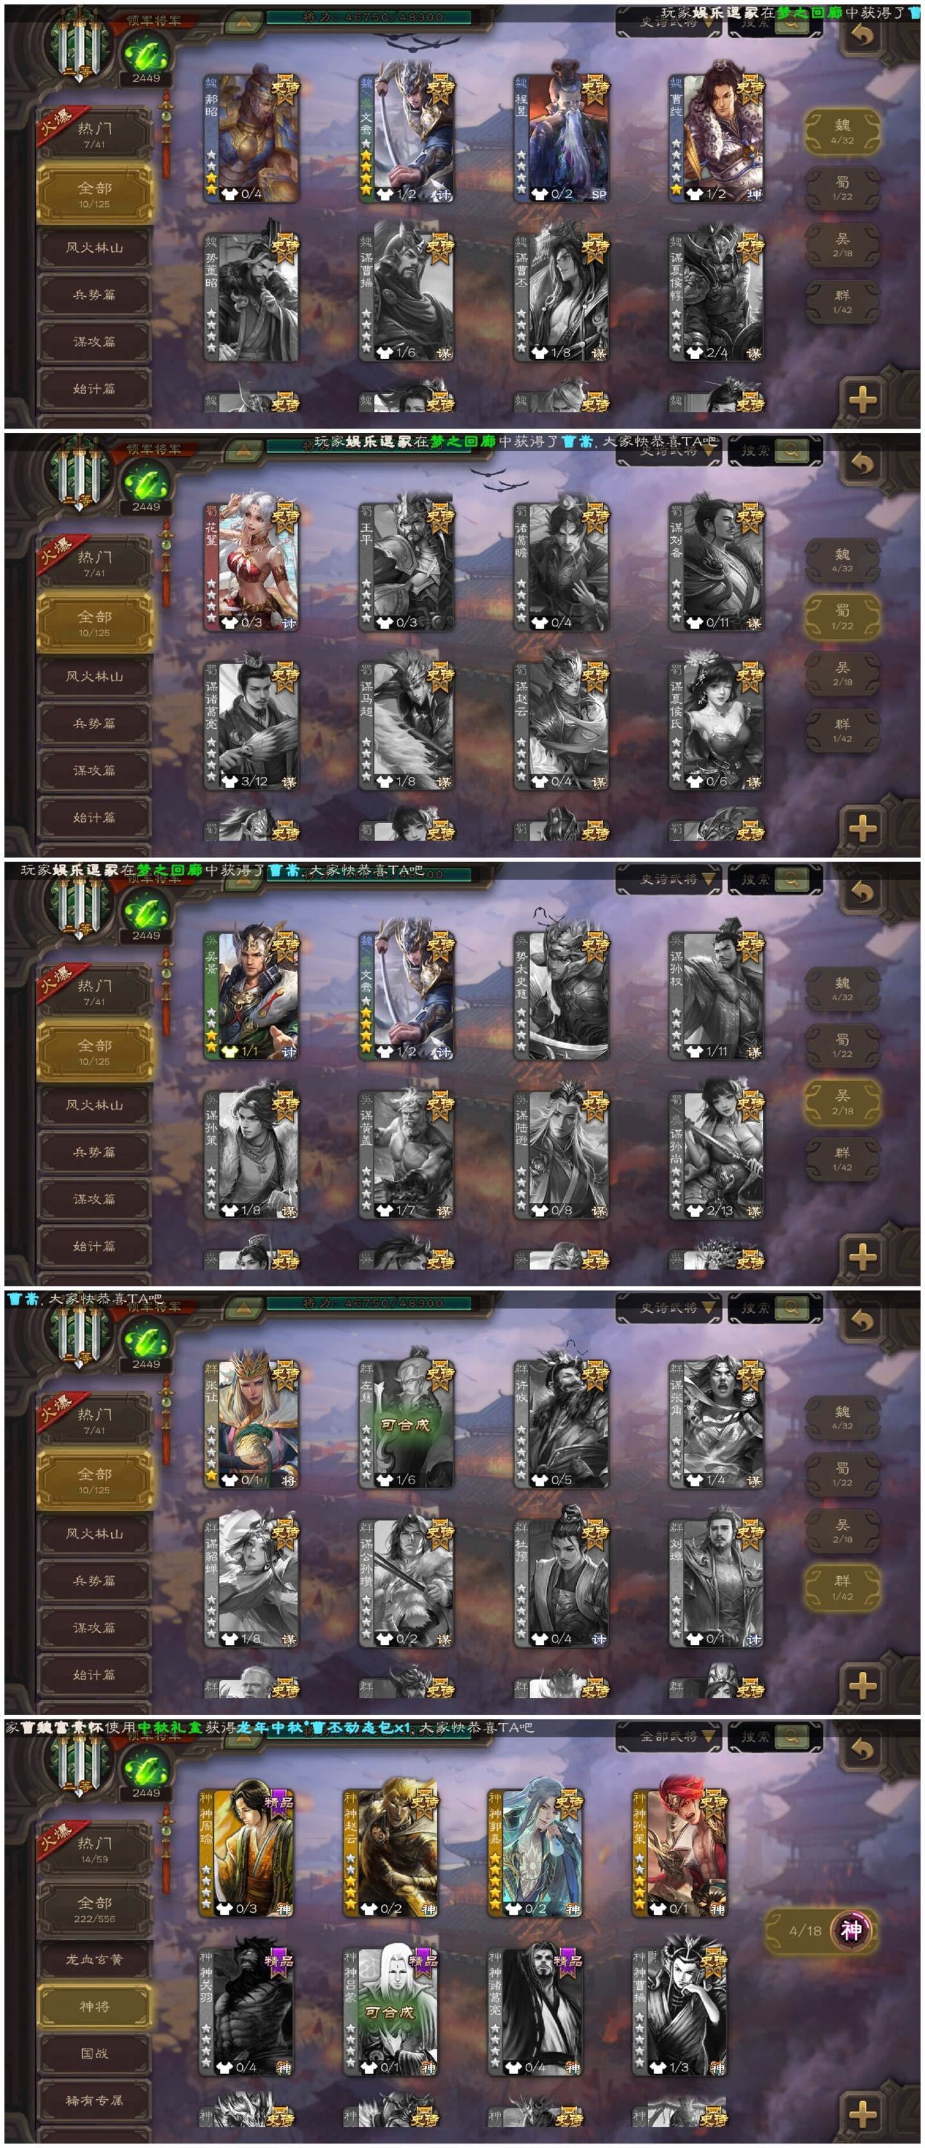Screen dimensions: 925x2148
Task: Expand 史诗武将 dropdown above the 张让 screen
Action: (668, 1308)
